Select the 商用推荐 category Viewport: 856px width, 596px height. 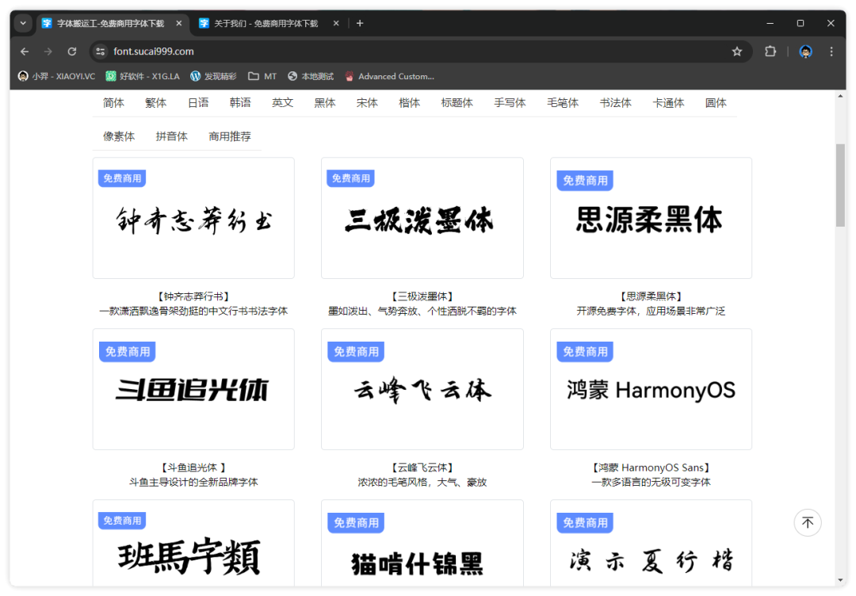(230, 136)
